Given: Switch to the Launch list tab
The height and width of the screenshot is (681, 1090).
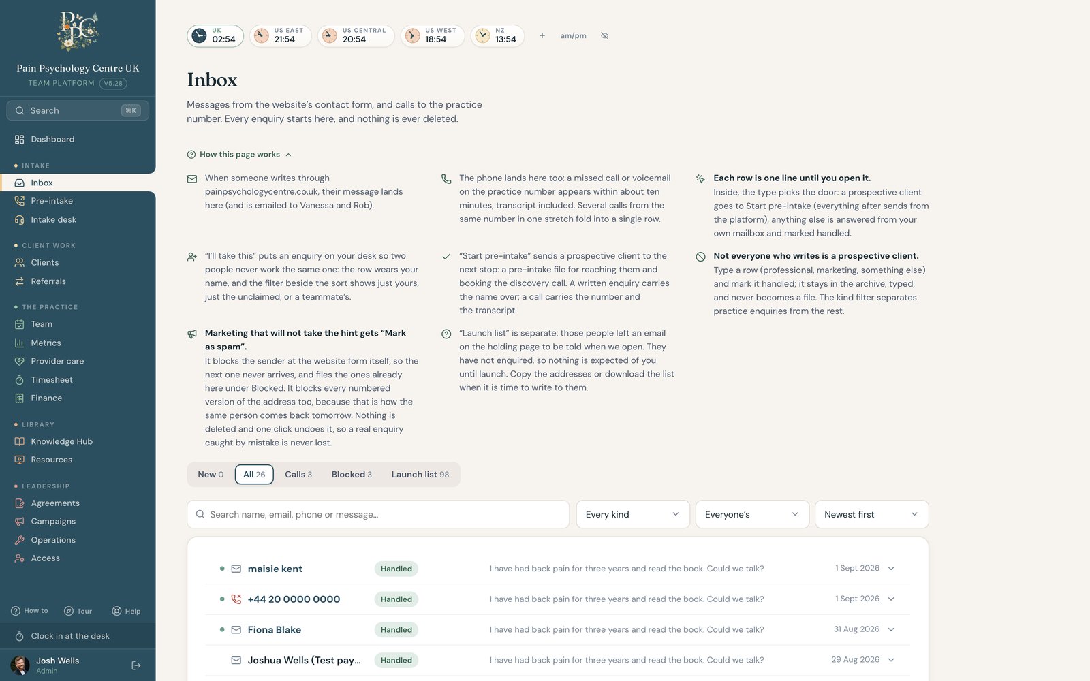Looking at the screenshot, I should coord(420,475).
